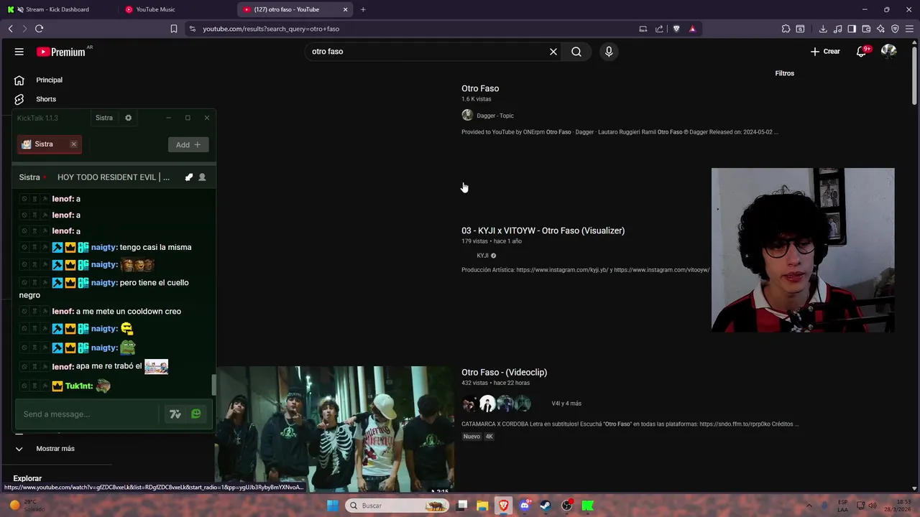The height and width of the screenshot is (517, 920).
Task: Open 'Otro Faso - (Videoclip)' title
Action: point(504,372)
